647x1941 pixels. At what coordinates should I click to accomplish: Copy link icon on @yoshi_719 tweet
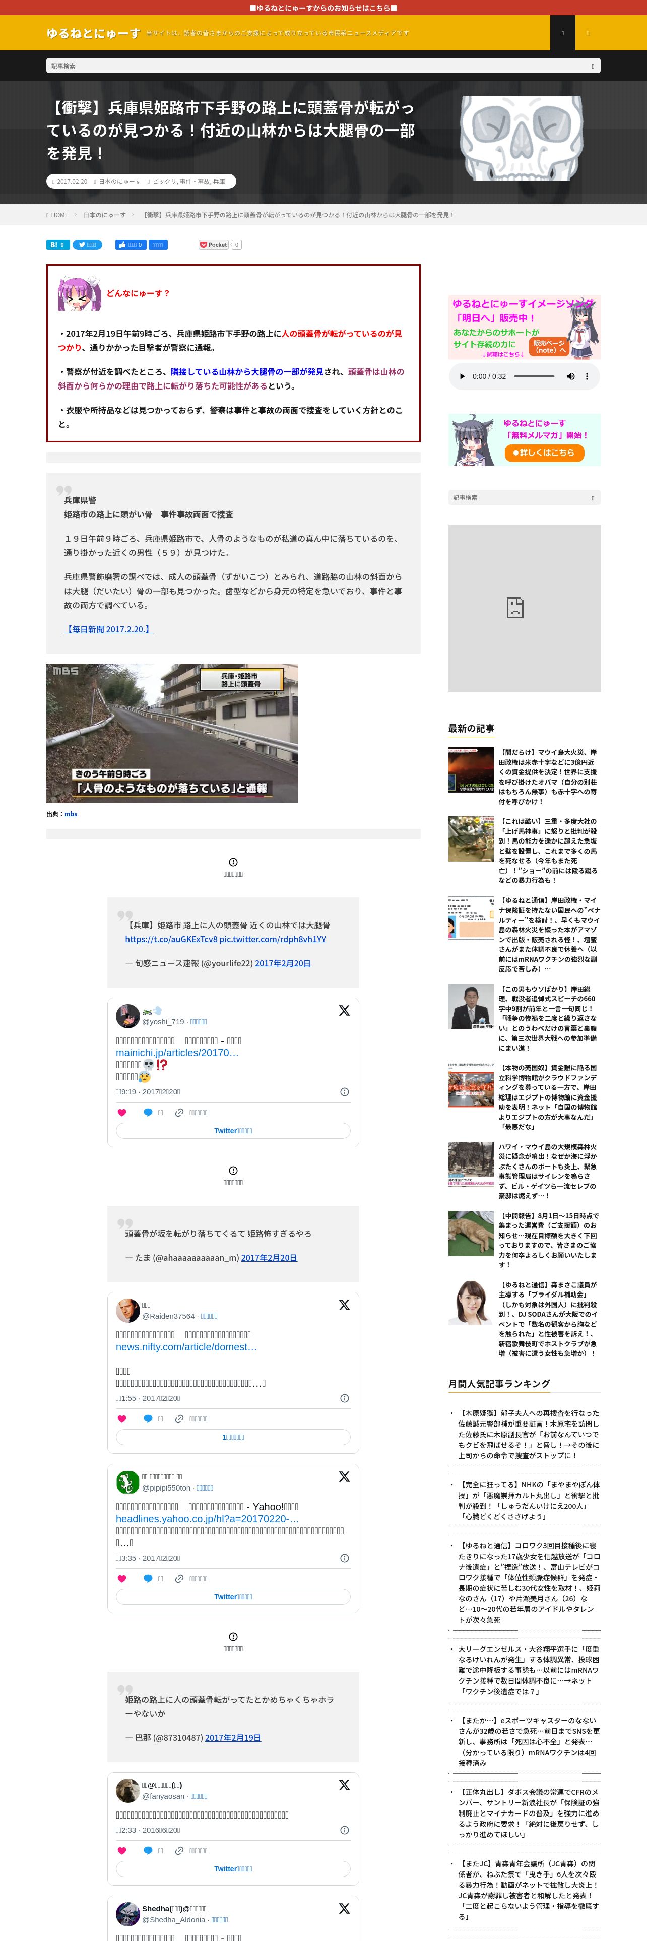coord(179,1112)
